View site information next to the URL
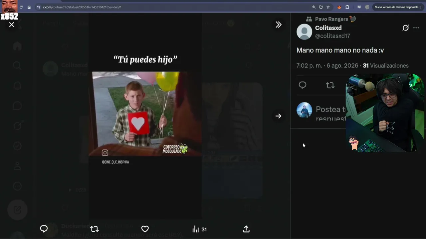This screenshot has height=239, width=426. [x=39, y=7]
